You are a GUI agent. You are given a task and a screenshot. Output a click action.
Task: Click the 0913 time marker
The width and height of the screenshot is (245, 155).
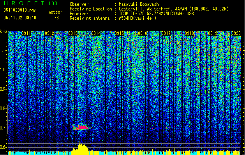(x=73, y=33)
